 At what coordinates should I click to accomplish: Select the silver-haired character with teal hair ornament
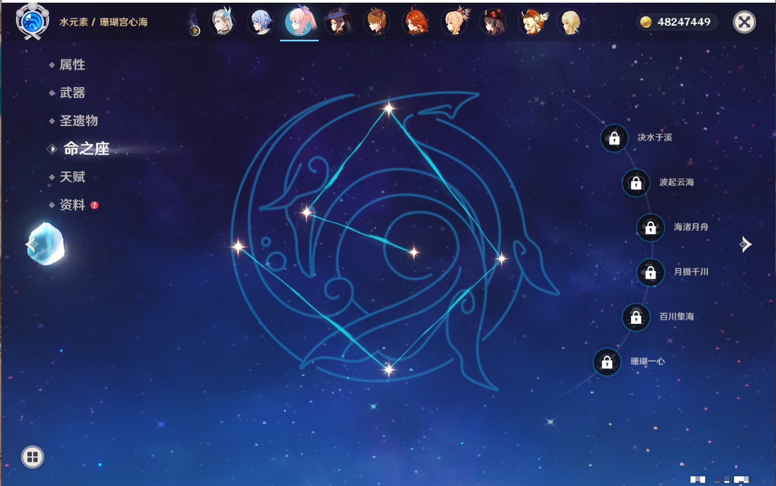point(222,22)
